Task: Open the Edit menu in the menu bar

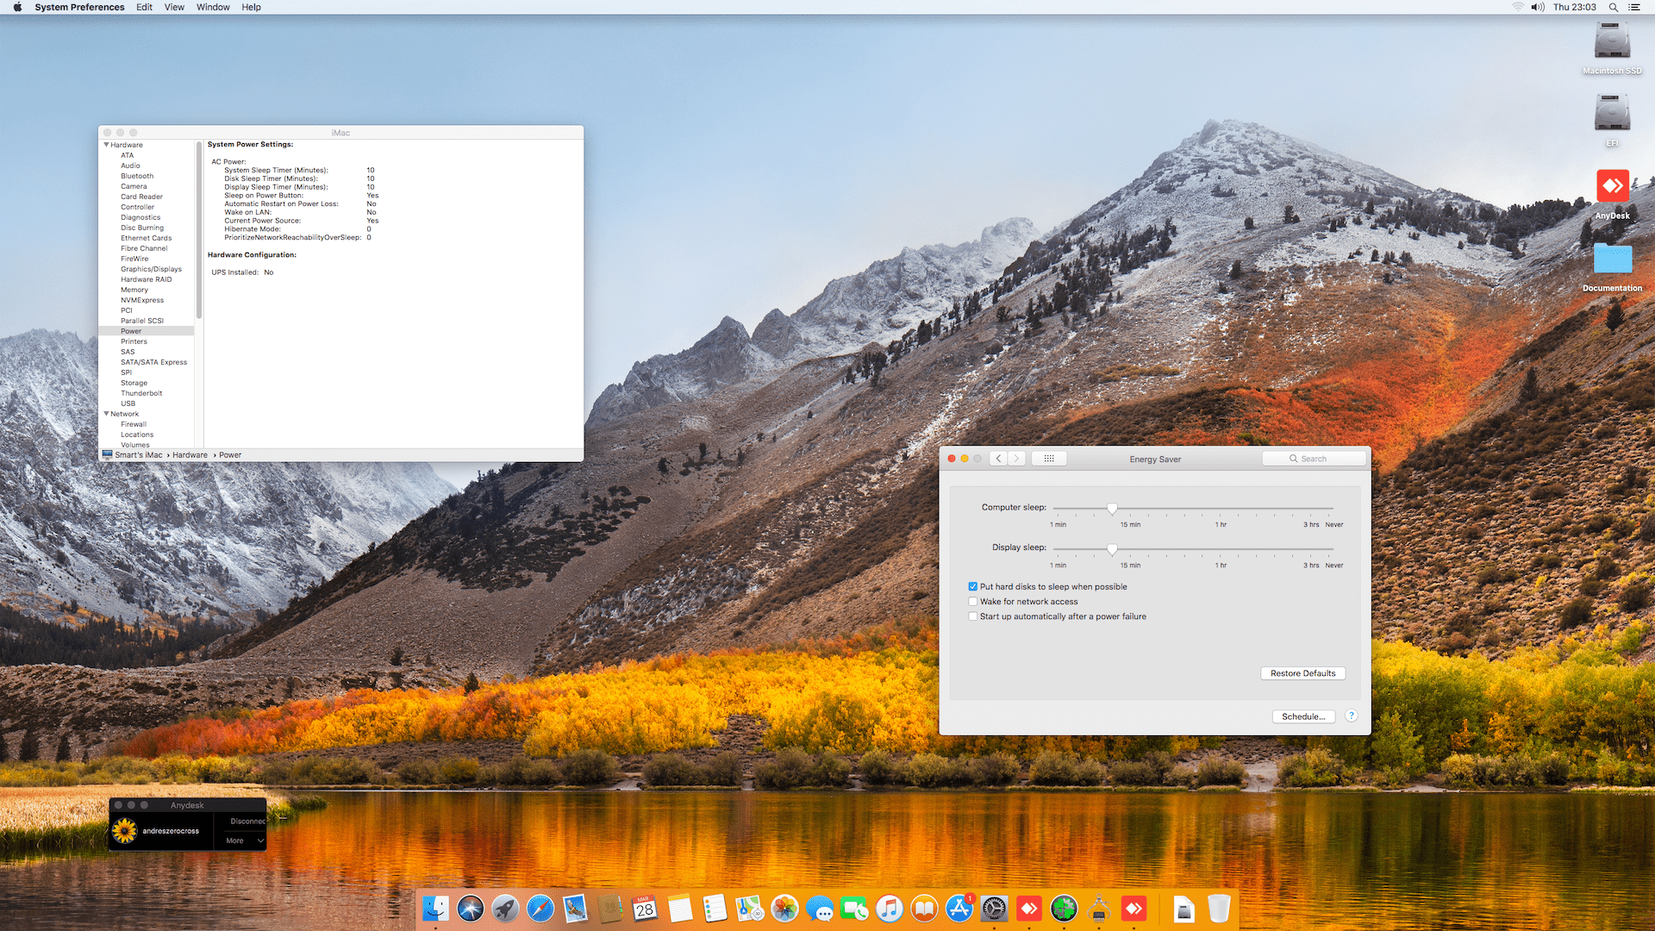Action: coord(143,7)
